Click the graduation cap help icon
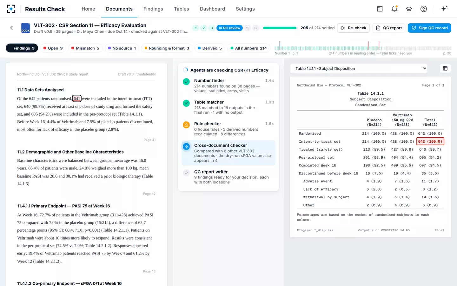This screenshot has height=286, width=457. point(409,9)
